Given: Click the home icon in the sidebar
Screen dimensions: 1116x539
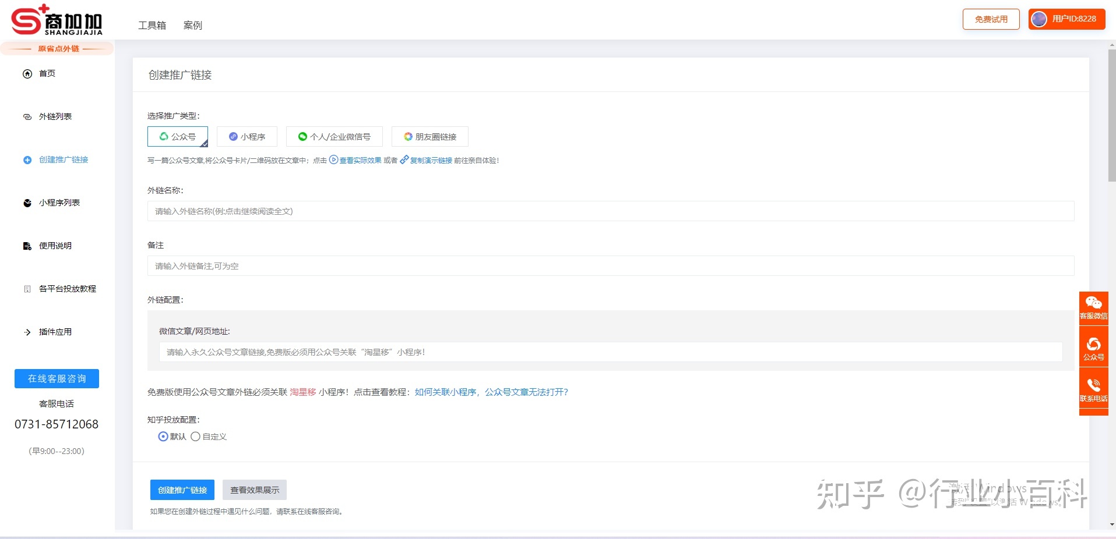Looking at the screenshot, I should pos(27,73).
